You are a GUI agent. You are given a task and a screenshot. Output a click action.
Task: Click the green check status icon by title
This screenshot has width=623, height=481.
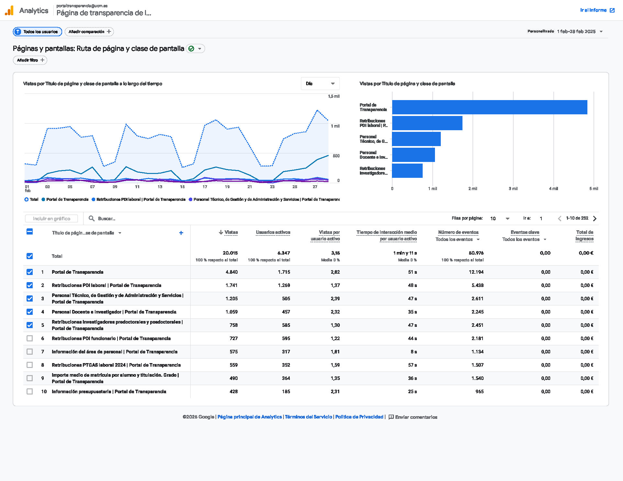tap(191, 49)
